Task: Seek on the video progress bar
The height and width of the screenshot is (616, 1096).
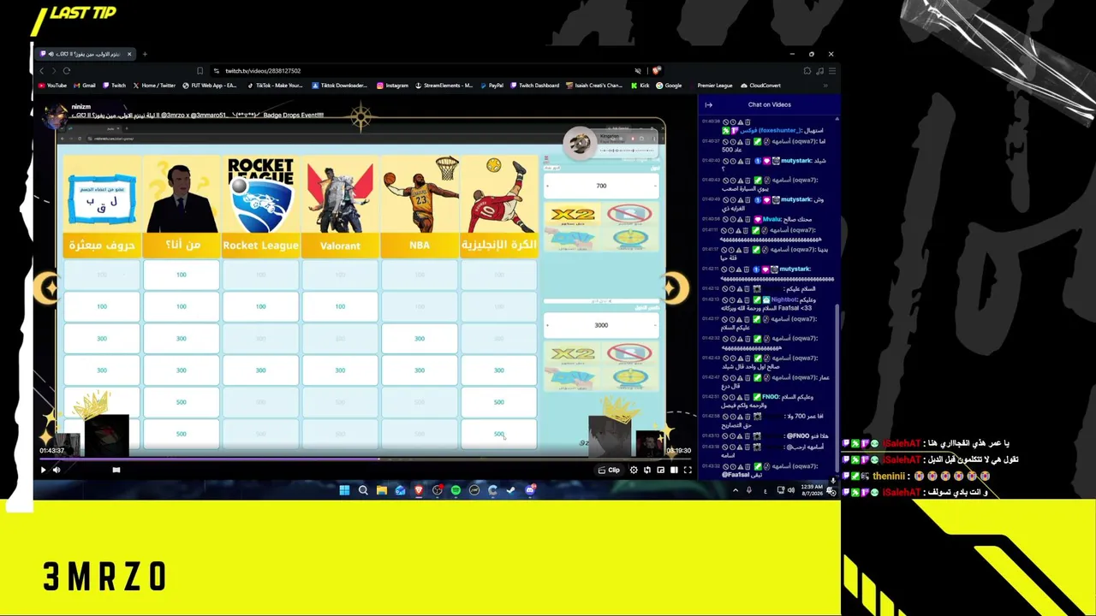Action: 365,459
